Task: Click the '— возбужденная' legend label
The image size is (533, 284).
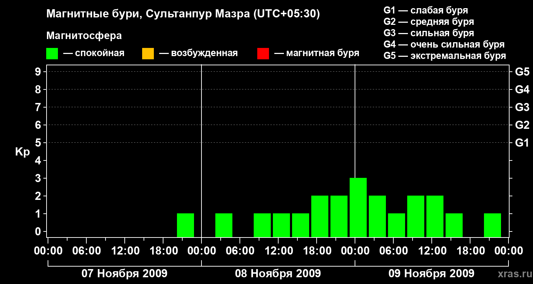Action: [x=198, y=53]
